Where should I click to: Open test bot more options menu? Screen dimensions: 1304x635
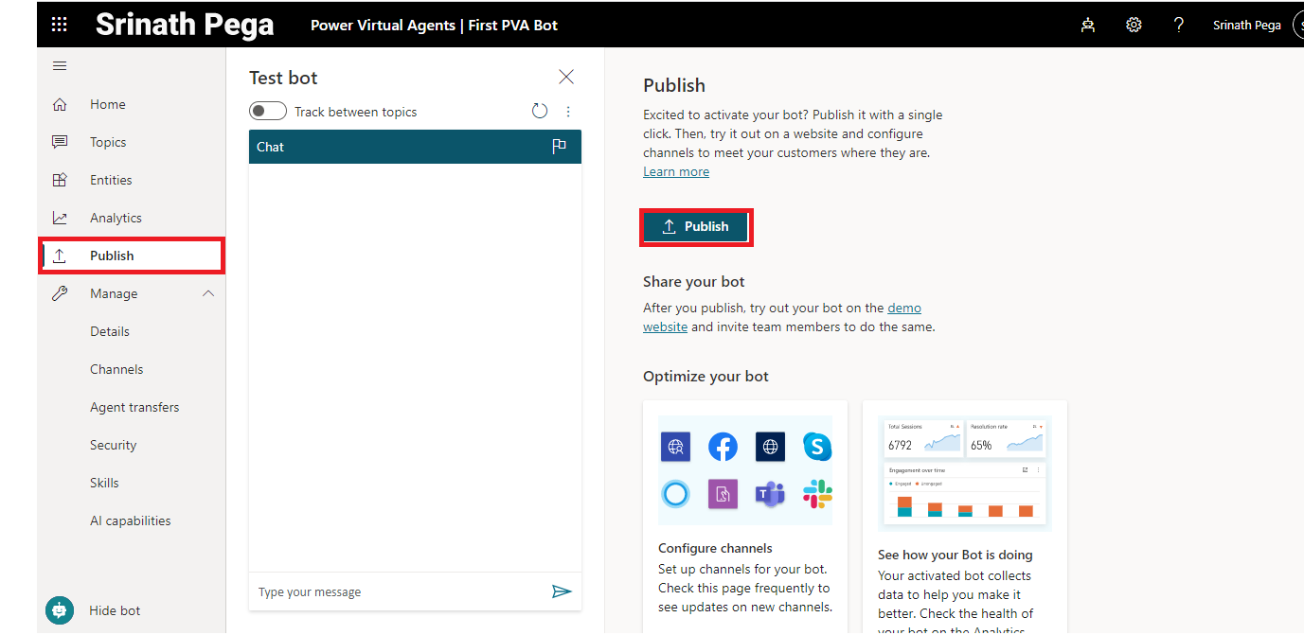click(x=568, y=112)
